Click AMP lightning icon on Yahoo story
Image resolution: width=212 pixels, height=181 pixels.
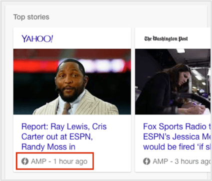click(x=25, y=161)
